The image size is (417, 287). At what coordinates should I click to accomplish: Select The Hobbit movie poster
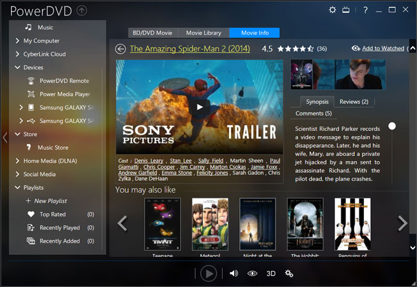[305, 224]
